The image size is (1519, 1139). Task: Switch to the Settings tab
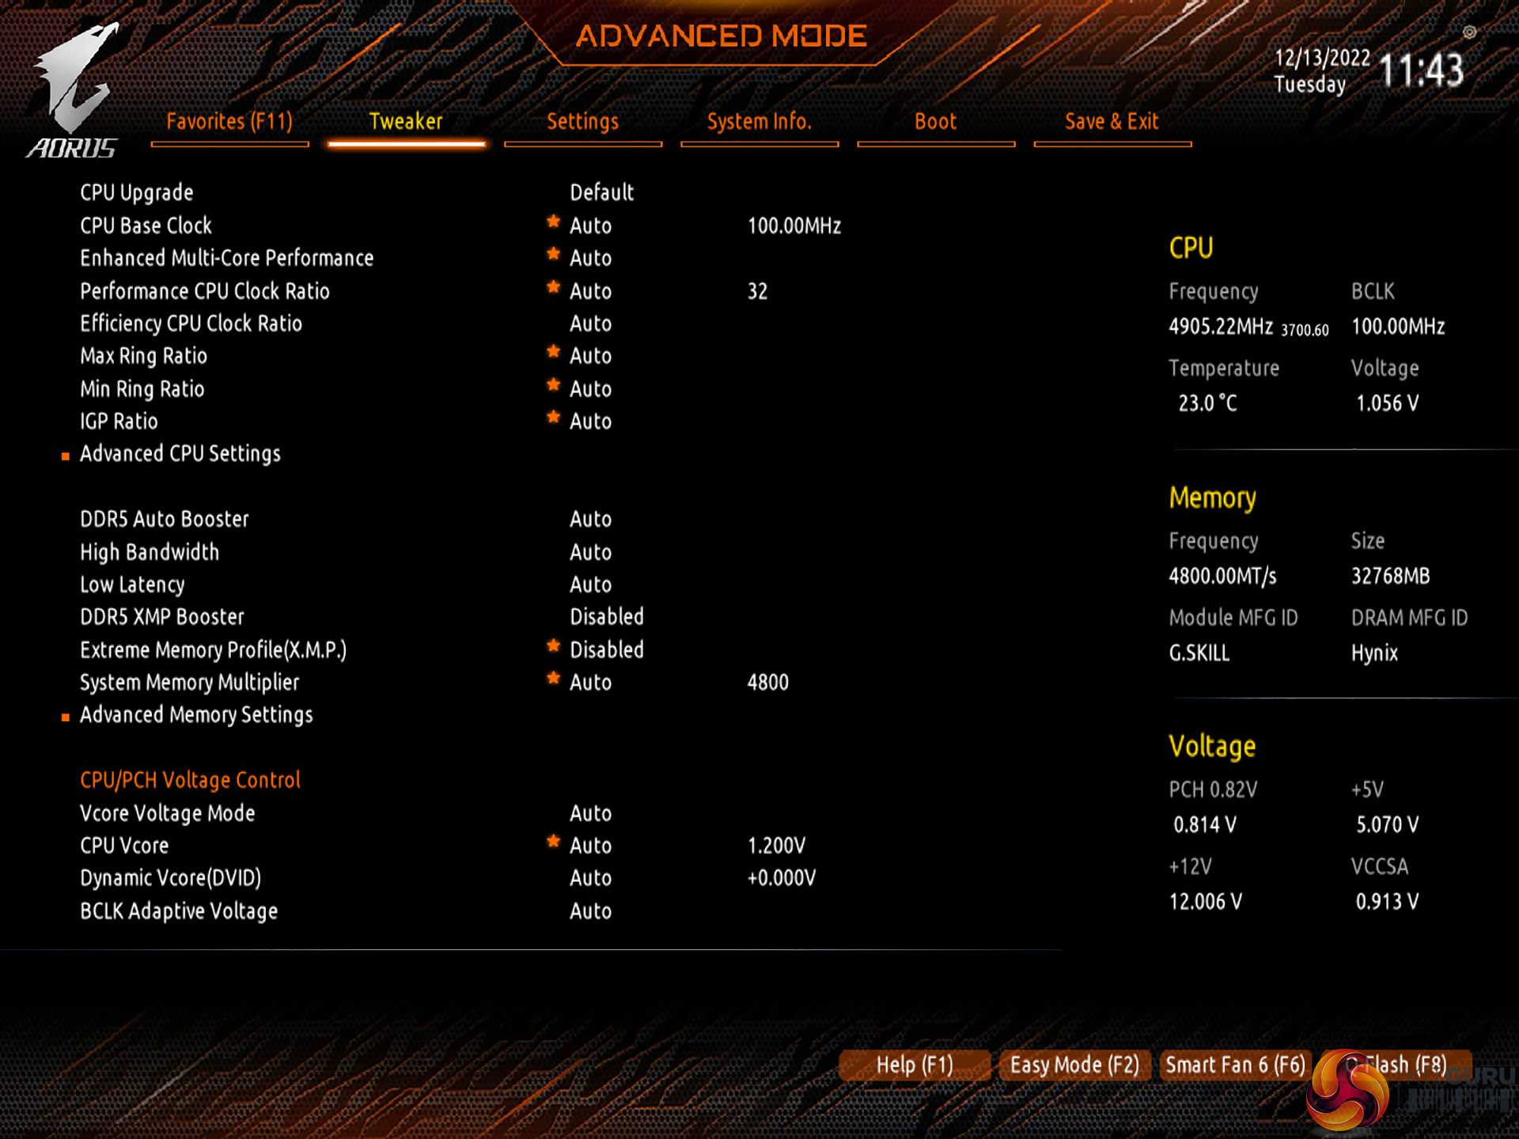pyautogui.click(x=582, y=123)
